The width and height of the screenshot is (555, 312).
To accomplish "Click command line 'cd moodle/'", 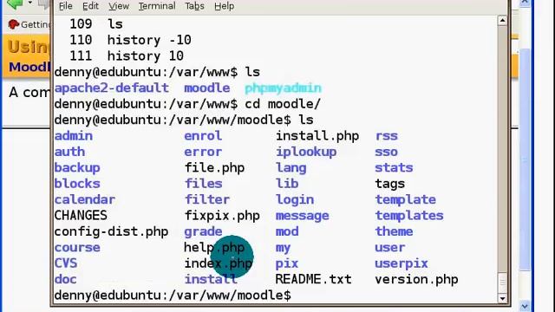I will coord(283,104).
